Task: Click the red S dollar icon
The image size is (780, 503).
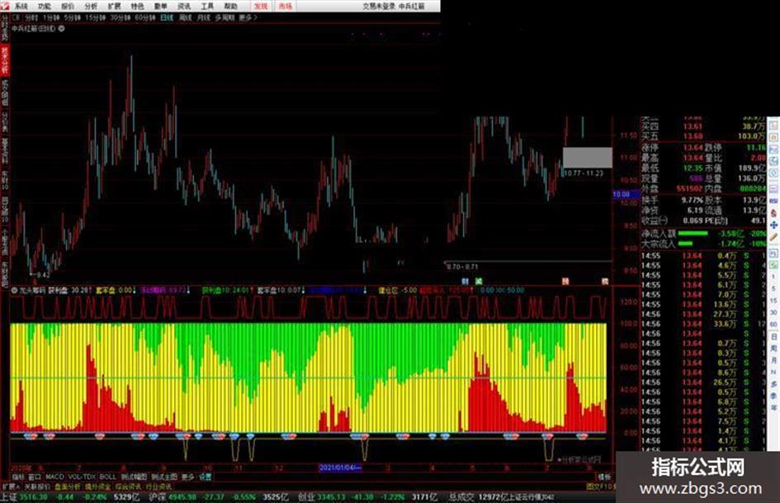Action: click(773, 212)
